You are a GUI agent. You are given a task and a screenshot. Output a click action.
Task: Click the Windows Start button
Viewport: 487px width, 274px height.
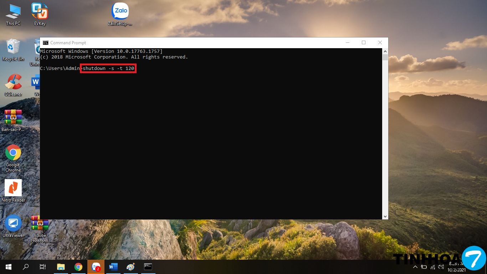(x=9, y=267)
